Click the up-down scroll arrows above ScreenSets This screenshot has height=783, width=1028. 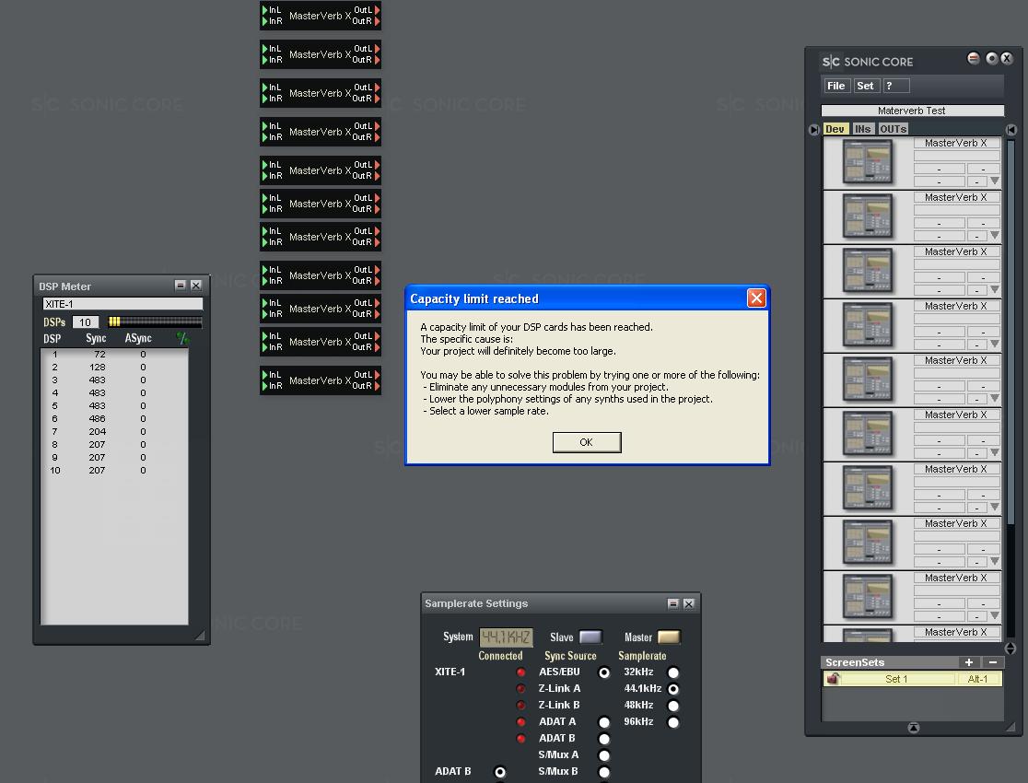tap(1010, 649)
